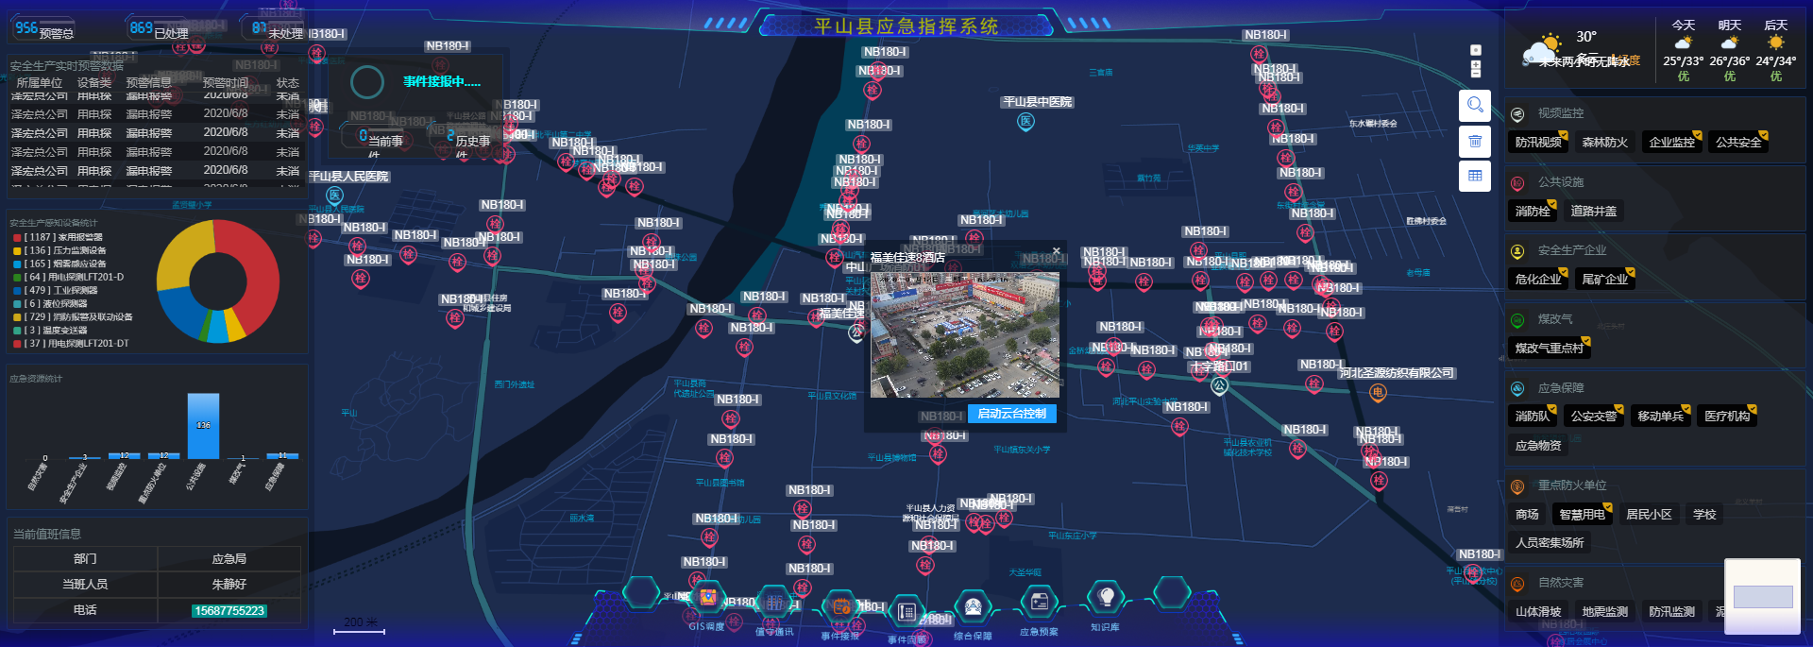The image size is (1813, 647).
Task: Click the 启动云台控制 button
Action: tap(1011, 414)
